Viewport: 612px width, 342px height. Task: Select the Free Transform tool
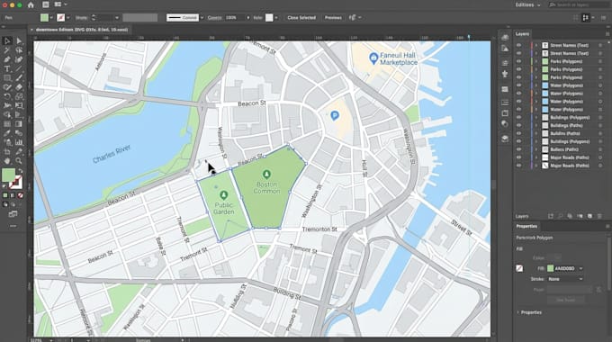(19, 105)
